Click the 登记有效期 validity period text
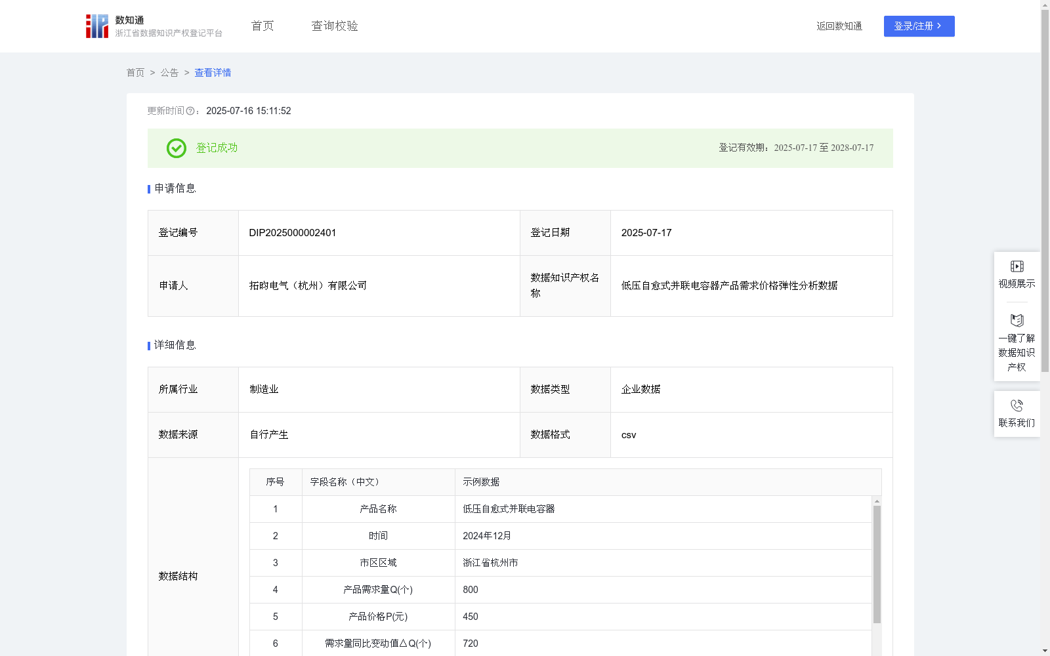Image resolution: width=1050 pixels, height=656 pixels. point(796,148)
